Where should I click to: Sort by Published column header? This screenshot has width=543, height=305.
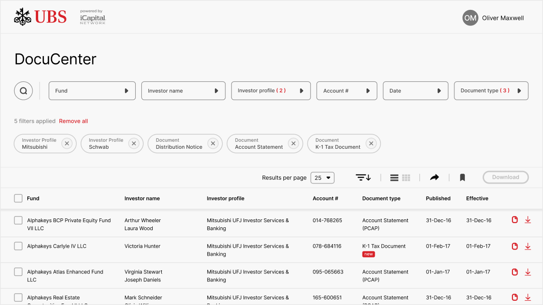coord(438,198)
